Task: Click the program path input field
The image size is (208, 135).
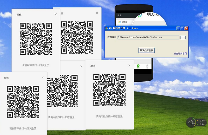Action: tap(148, 37)
